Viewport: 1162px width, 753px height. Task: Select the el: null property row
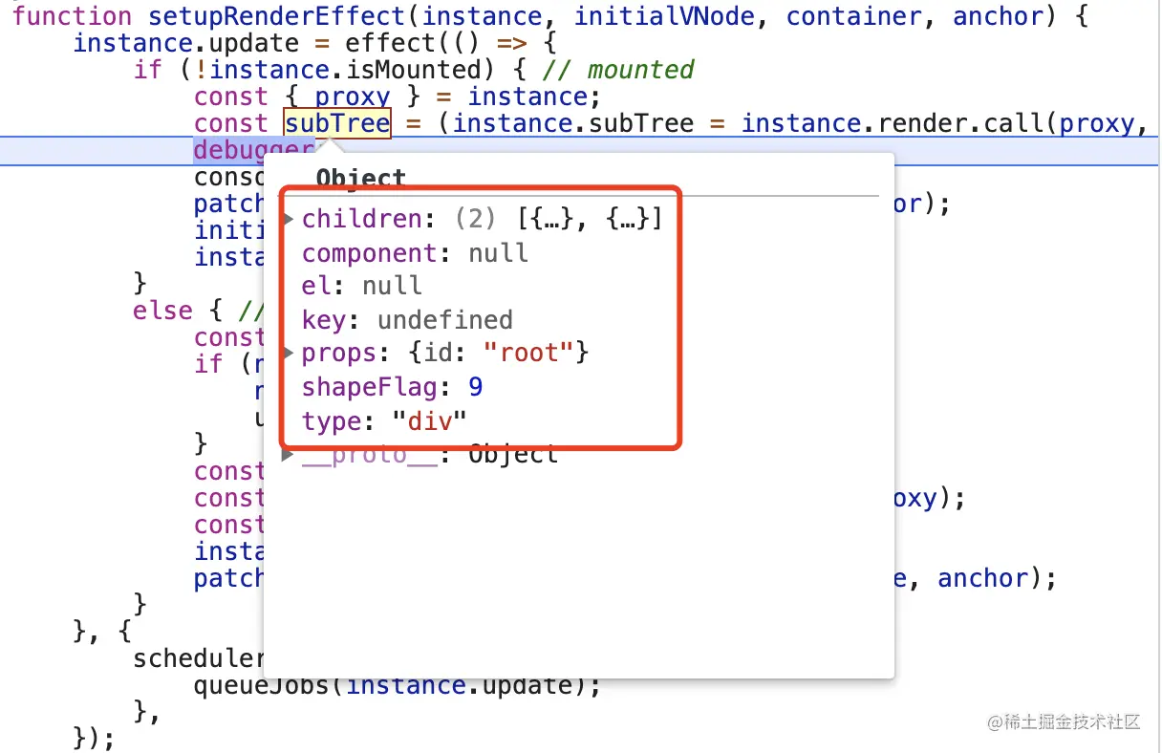pos(362,286)
